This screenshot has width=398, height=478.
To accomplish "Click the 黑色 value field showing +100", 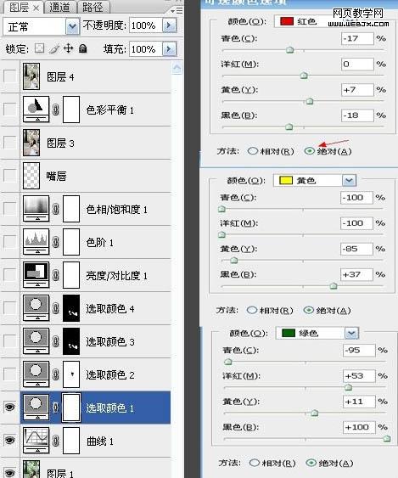I will point(359,427).
